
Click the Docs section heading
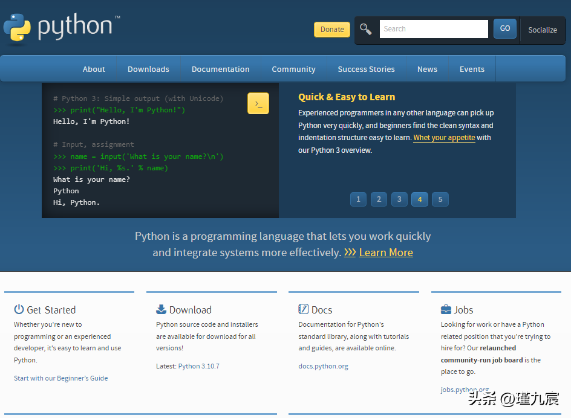[x=322, y=310]
